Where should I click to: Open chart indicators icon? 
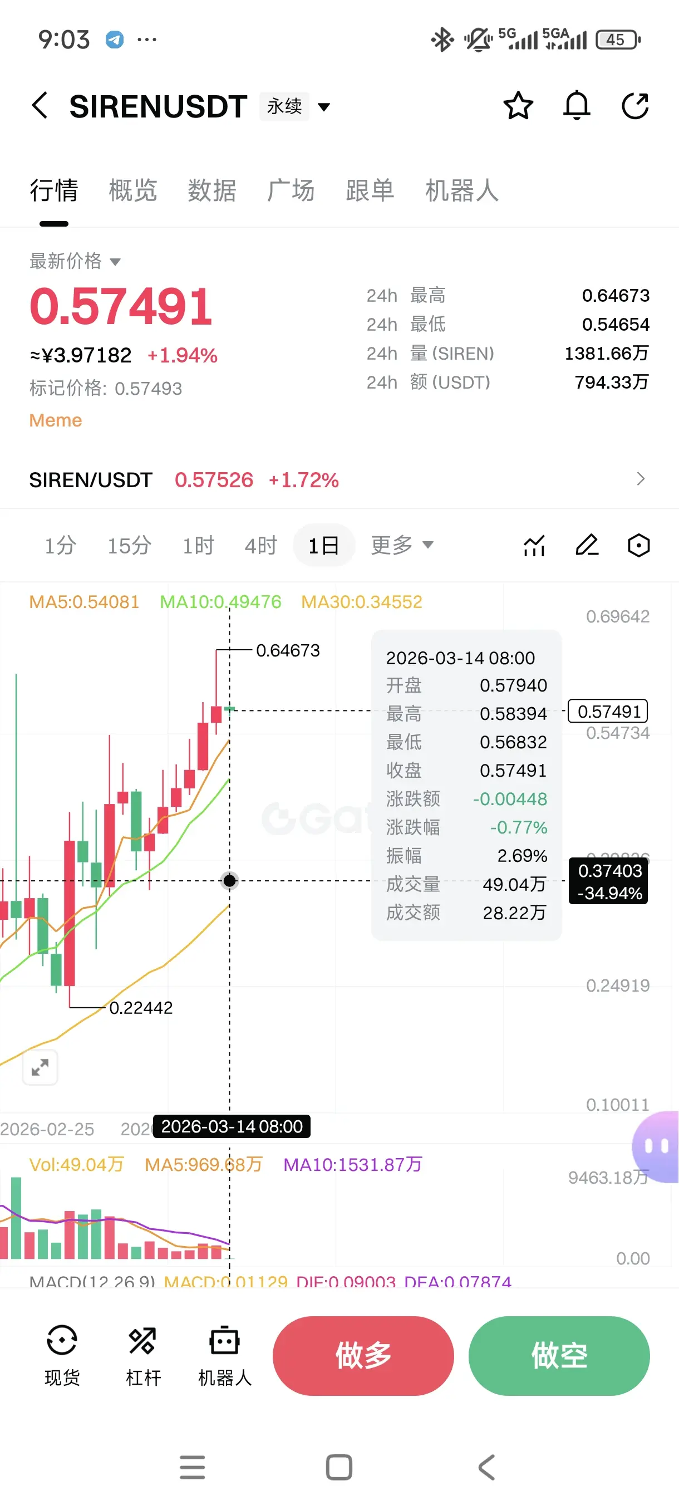(534, 545)
